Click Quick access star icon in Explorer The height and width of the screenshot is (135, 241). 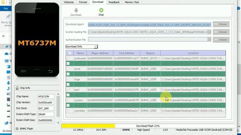tap(7, 46)
